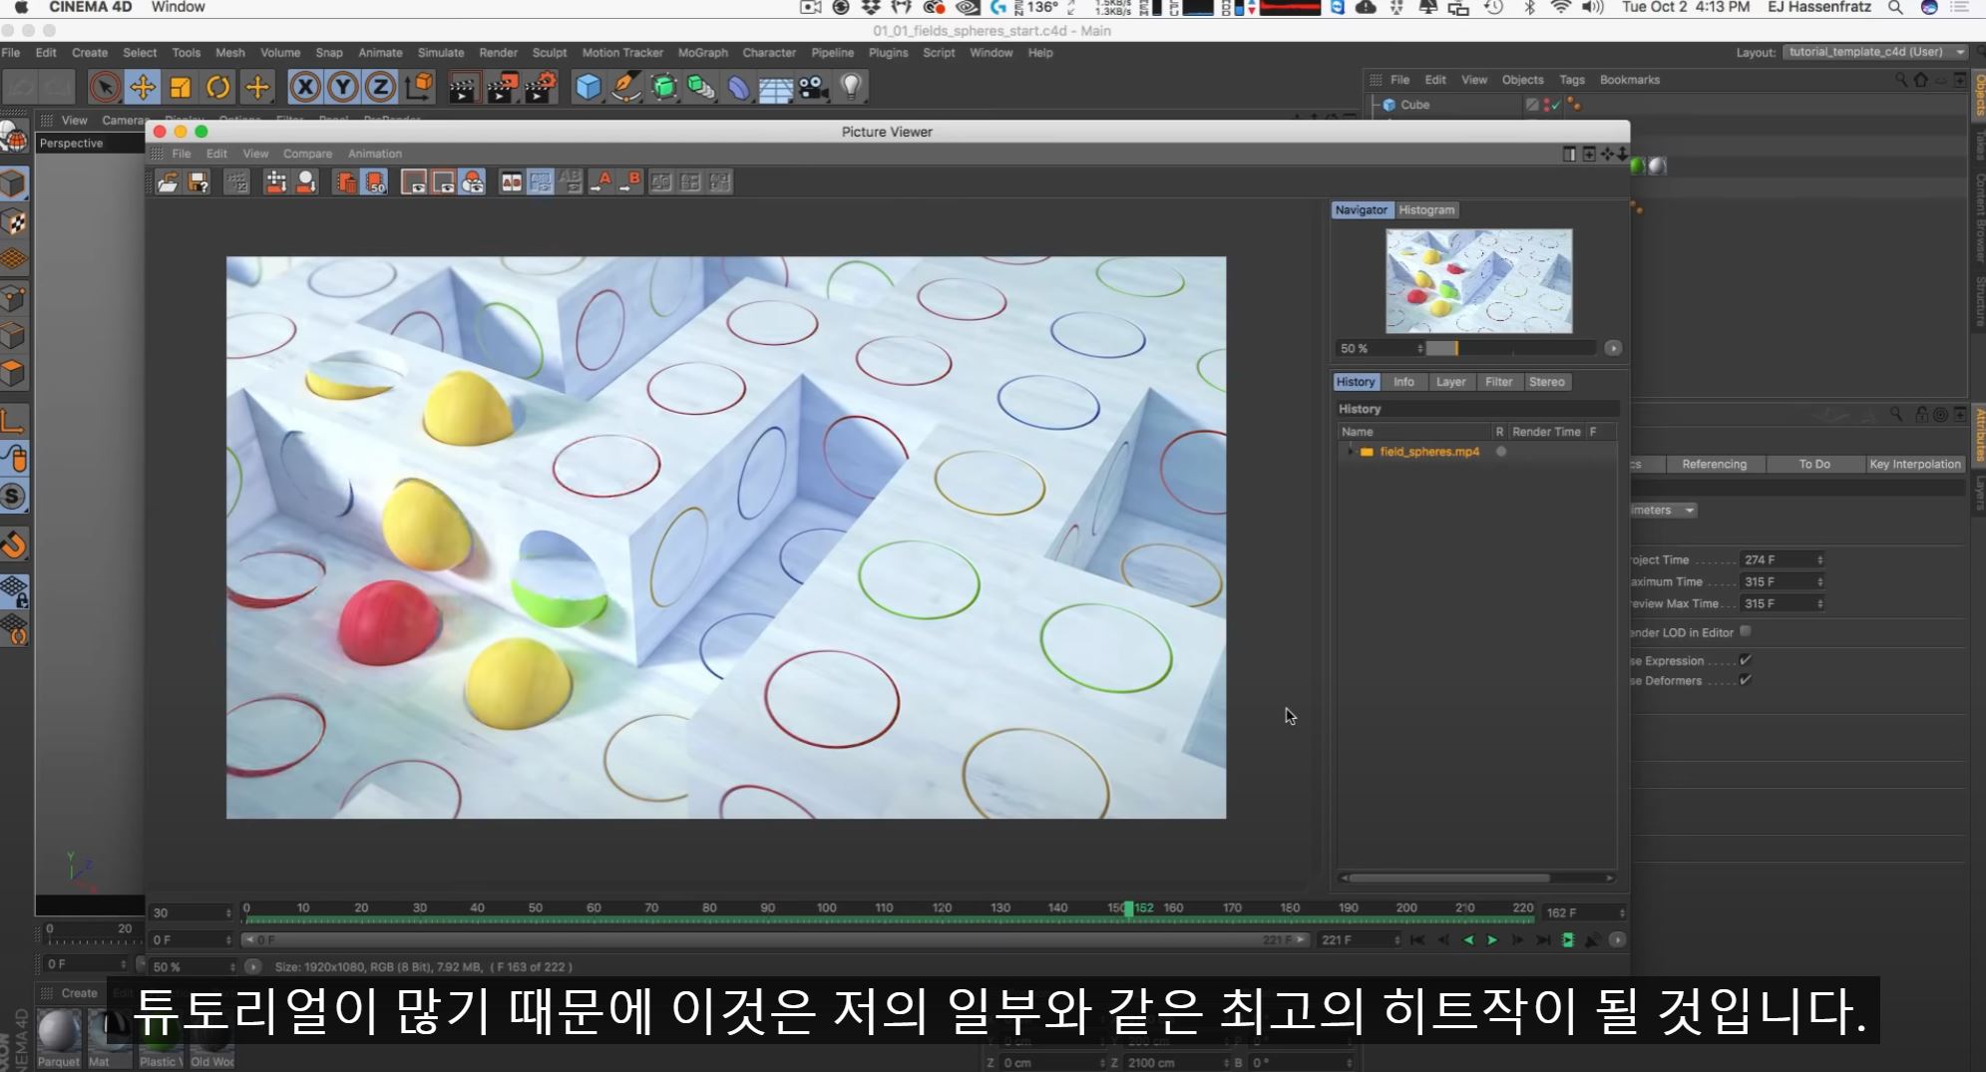Open the Layout dropdown tutorial_template_c4d
Viewport: 1986px width, 1072px height.
(x=1875, y=52)
